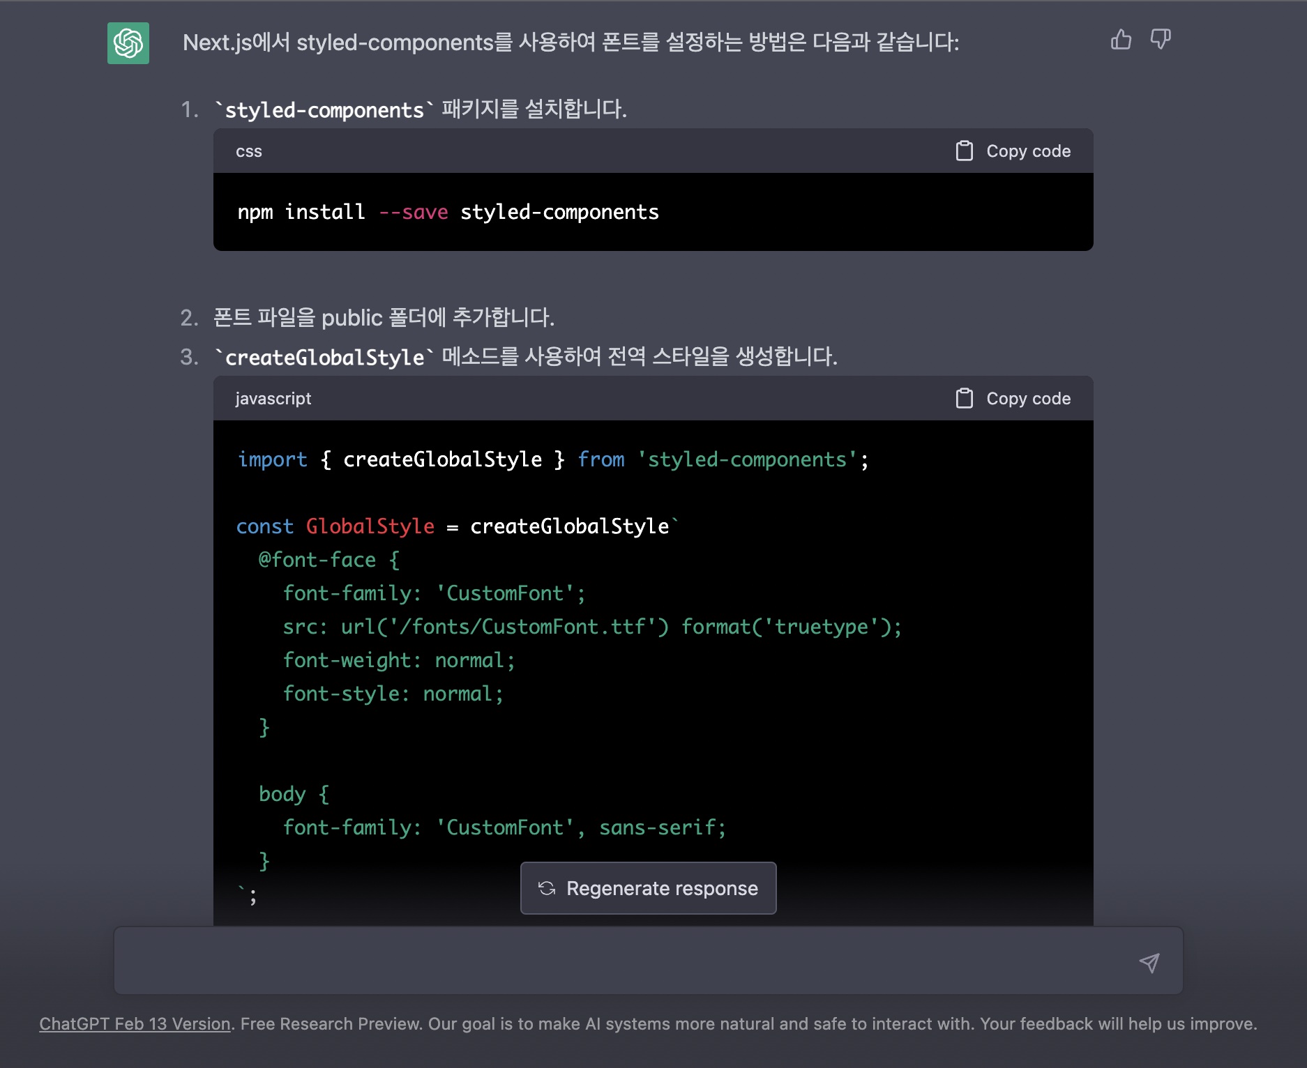This screenshot has height=1068, width=1307.
Task: Open the ChatGPT Feb 13 Version link
Action: click(x=135, y=1023)
